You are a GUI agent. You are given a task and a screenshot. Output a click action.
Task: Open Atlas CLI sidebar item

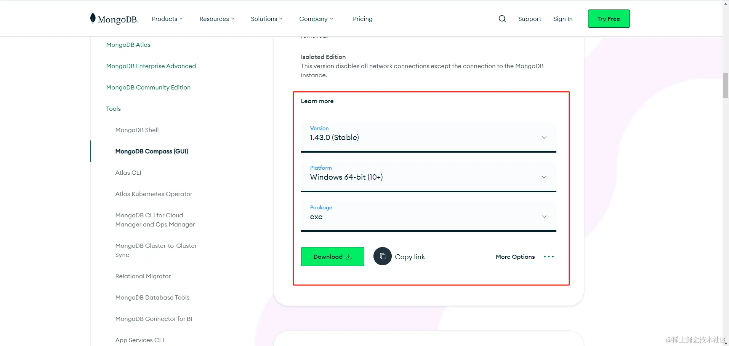click(128, 172)
